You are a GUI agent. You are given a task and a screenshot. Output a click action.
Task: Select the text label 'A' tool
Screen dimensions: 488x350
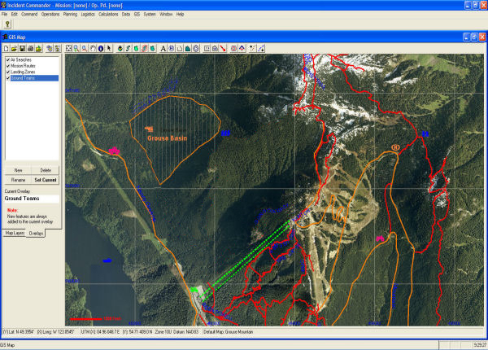tap(163, 48)
